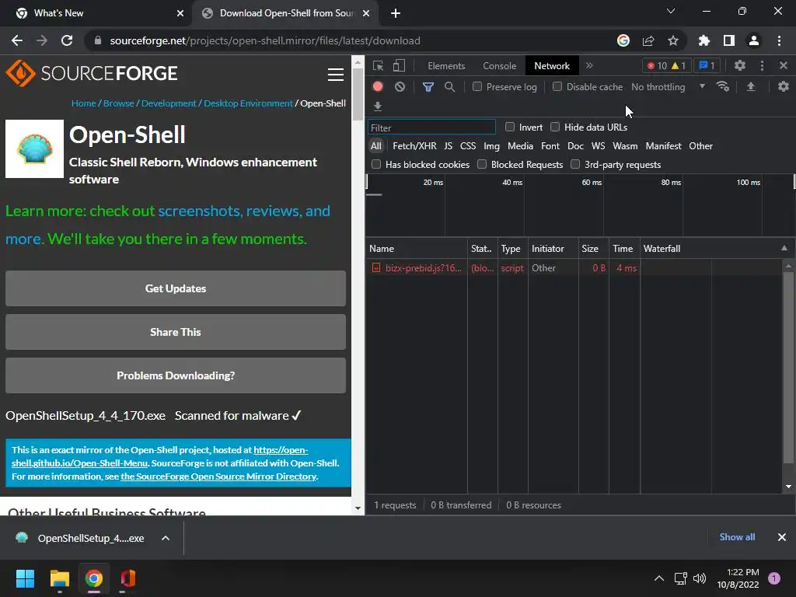Click Show all downloads link
The image size is (796, 597).
pyautogui.click(x=737, y=537)
